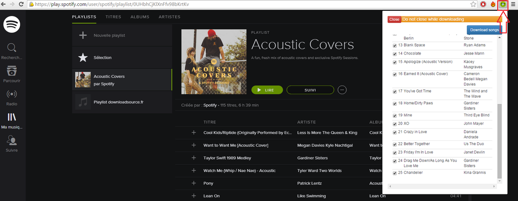Switch to the ARTISTES tab

pos(170,17)
